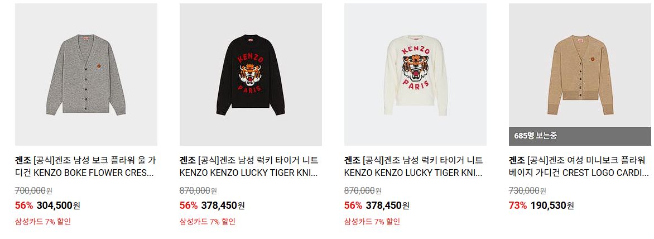Click 삼성카드 7% 할인 under black tiger knit
This screenshot has height=239, width=654.
pos(208,222)
